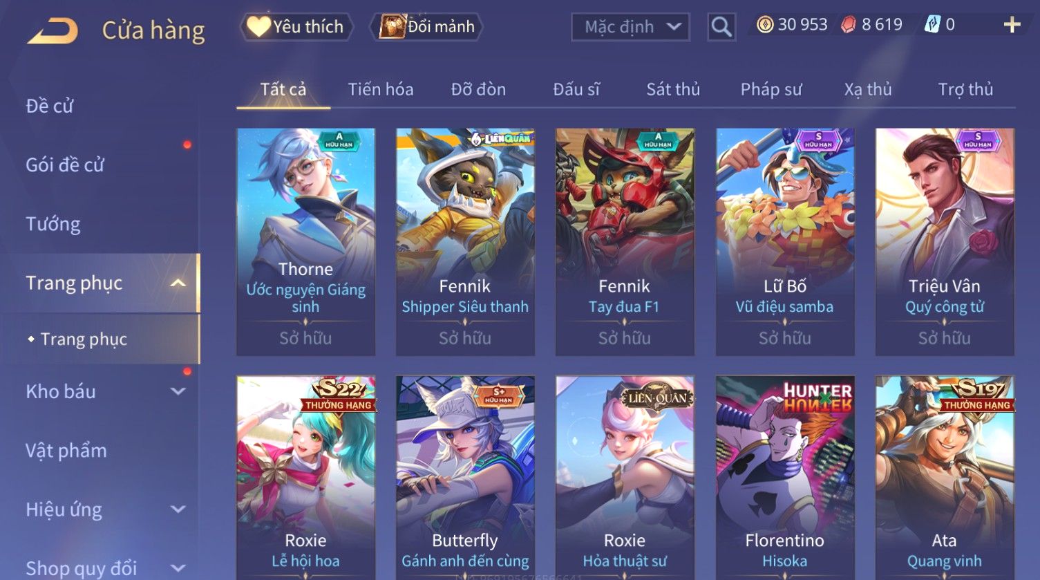Open the Mặc định sort dropdown

pos(630,27)
